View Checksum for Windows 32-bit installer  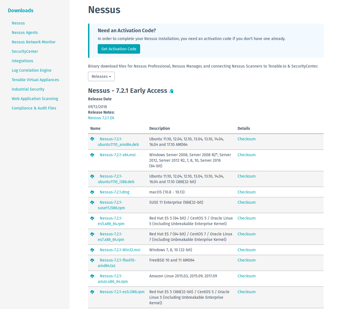[x=246, y=250]
